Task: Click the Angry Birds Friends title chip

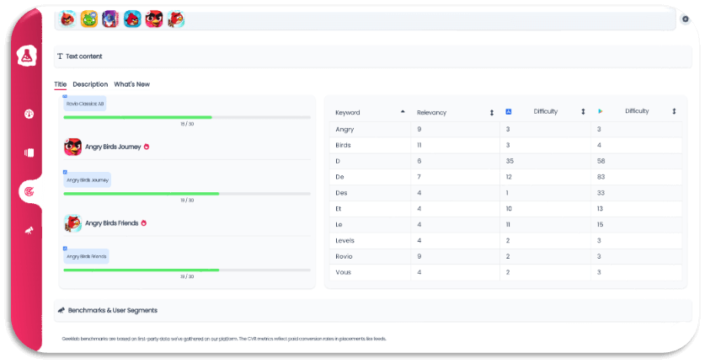Action: point(86,256)
